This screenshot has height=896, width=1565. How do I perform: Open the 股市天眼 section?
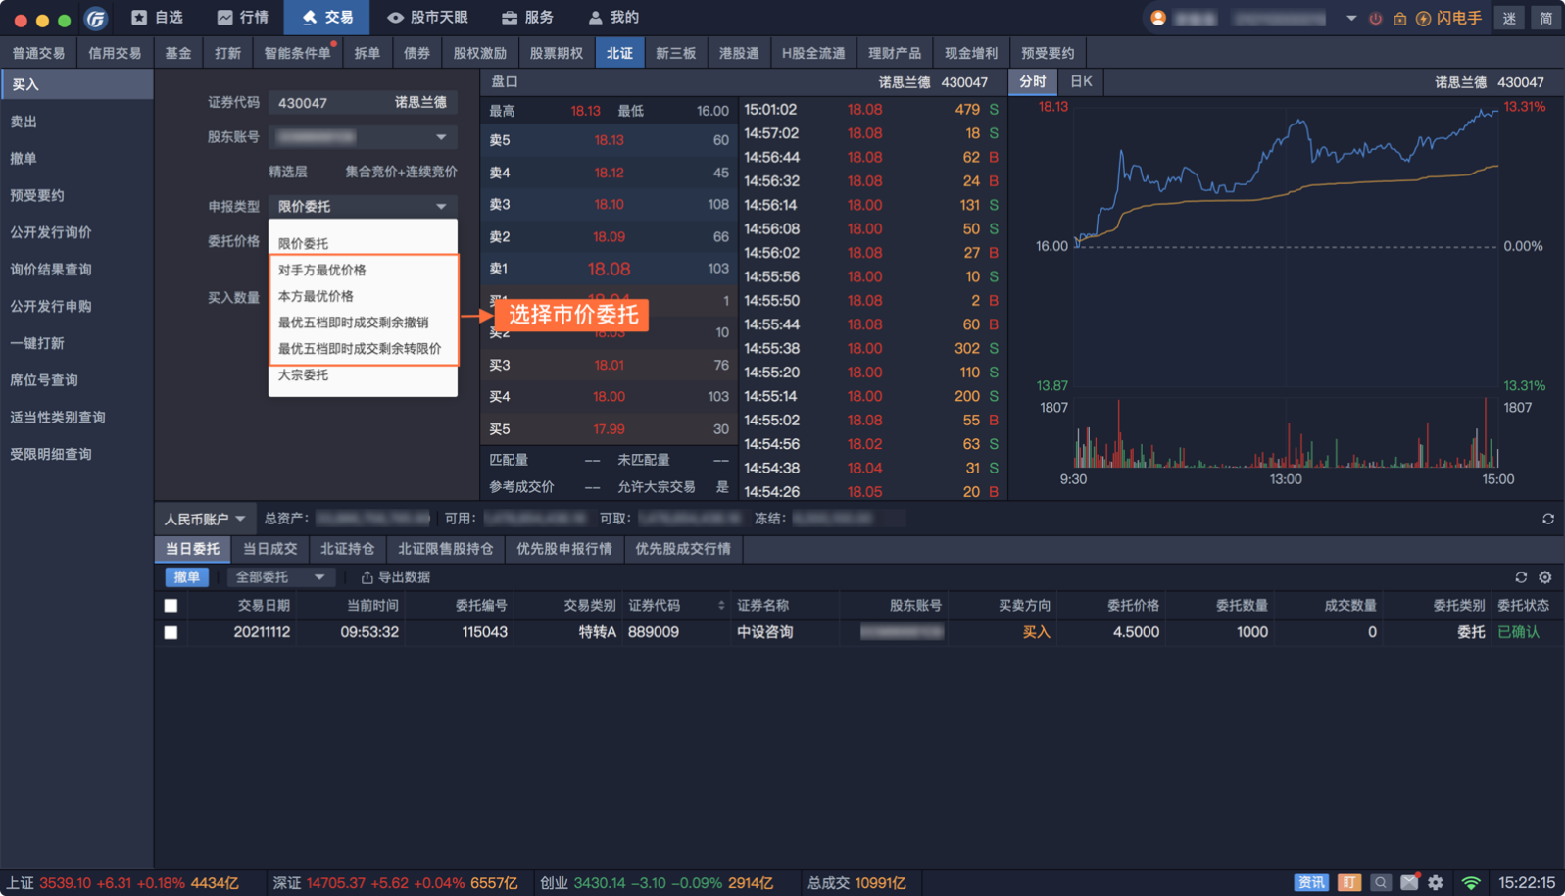click(427, 18)
